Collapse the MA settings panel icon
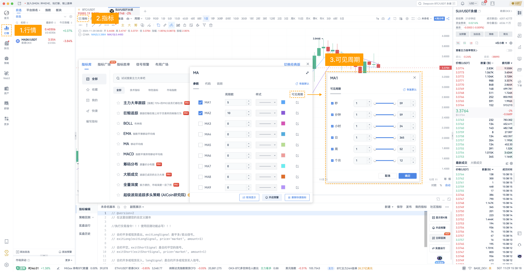 point(307,73)
